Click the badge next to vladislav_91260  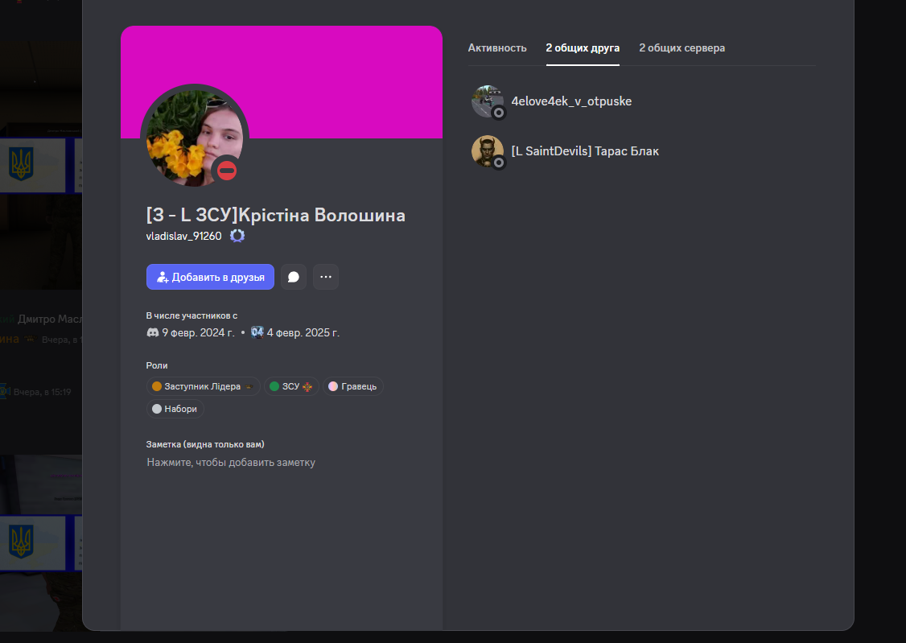coord(237,236)
